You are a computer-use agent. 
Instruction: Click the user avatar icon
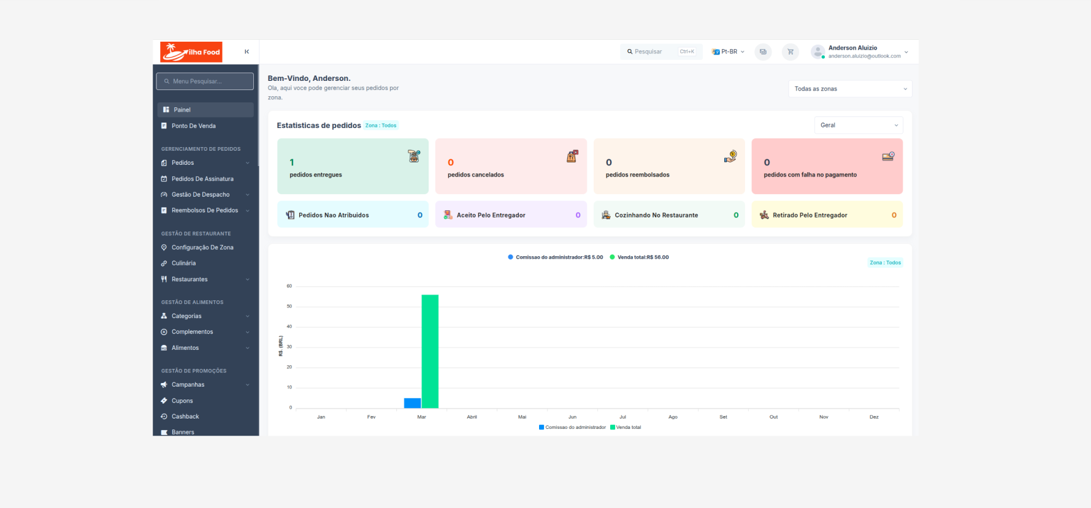[x=817, y=51]
